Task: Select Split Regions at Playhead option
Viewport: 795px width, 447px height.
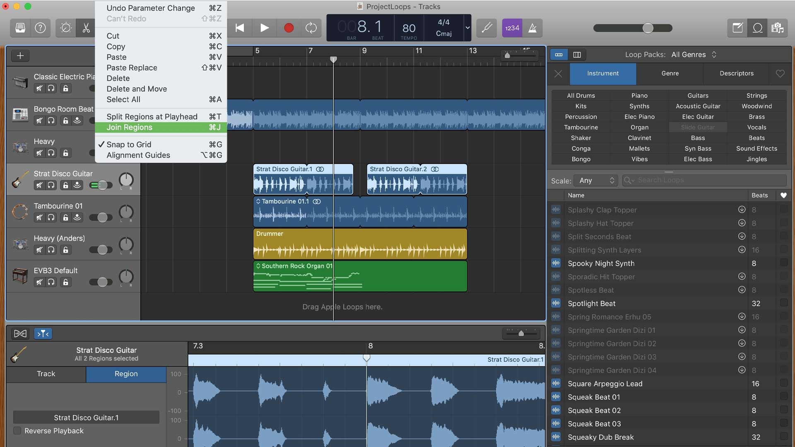Action: pyautogui.click(x=152, y=117)
